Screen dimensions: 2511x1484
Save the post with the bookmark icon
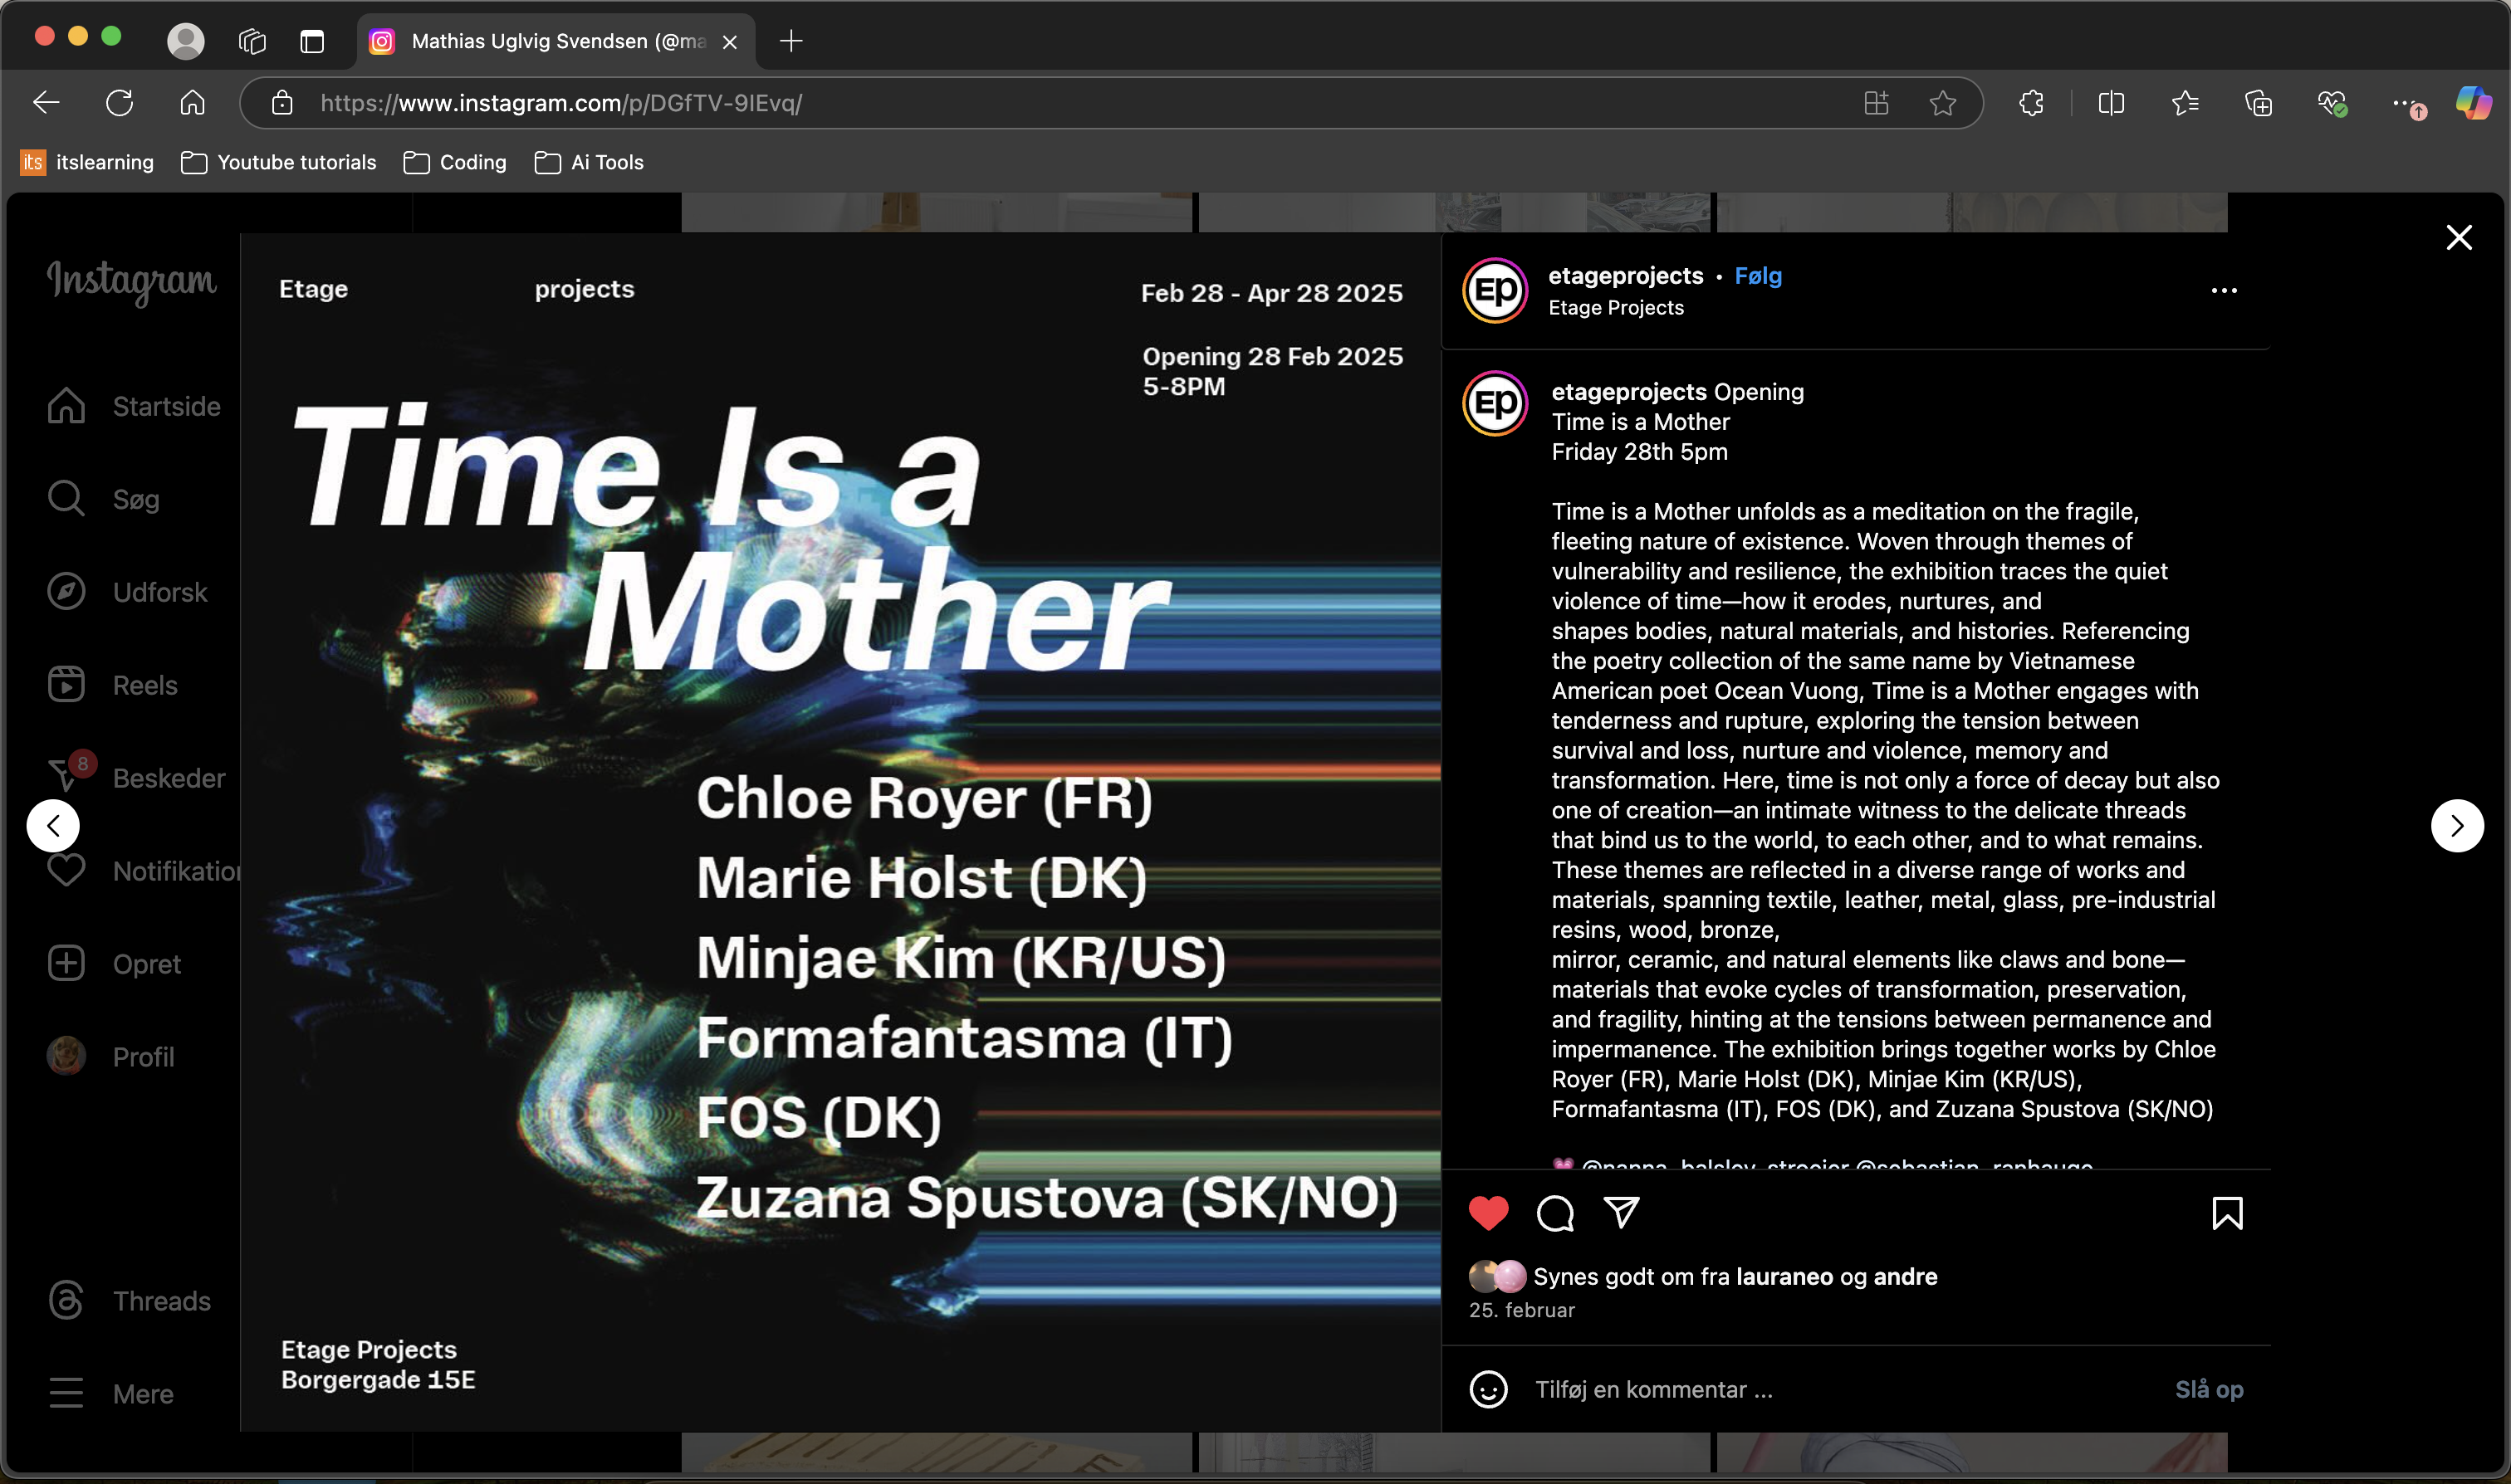coord(2227,1213)
